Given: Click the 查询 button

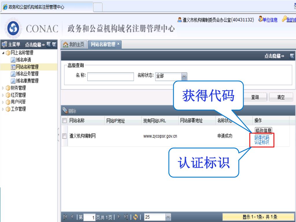Looking at the screenshot, I should click(x=255, y=97).
